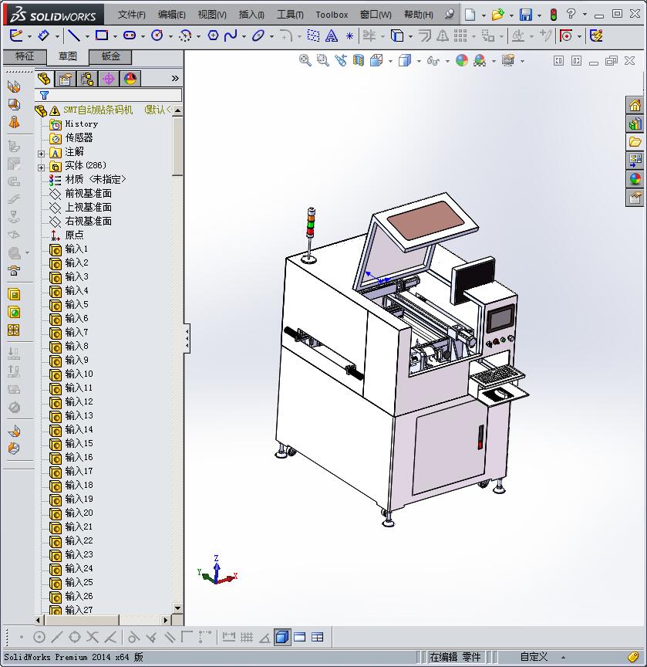This screenshot has width=647, height=667.
Task: Select the Point tool
Action: pos(349,36)
